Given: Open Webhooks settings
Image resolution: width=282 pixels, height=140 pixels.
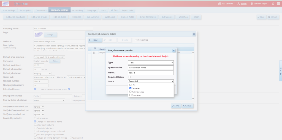Looking at the screenshot, I should (110, 17).
